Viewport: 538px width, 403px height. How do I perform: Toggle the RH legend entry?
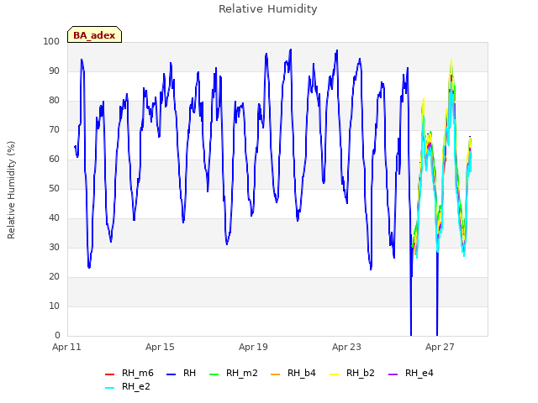pyautogui.click(x=182, y=373)
